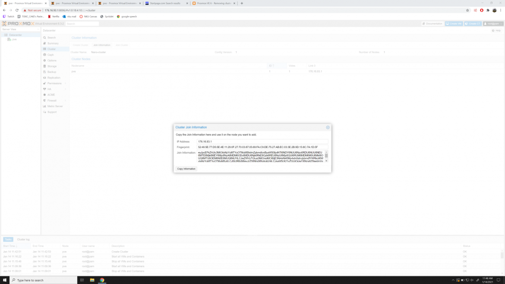Expand the pve node tree arrow
This screenshot has height=284, width=505.
pyautogui.click(x=6, y=39)
